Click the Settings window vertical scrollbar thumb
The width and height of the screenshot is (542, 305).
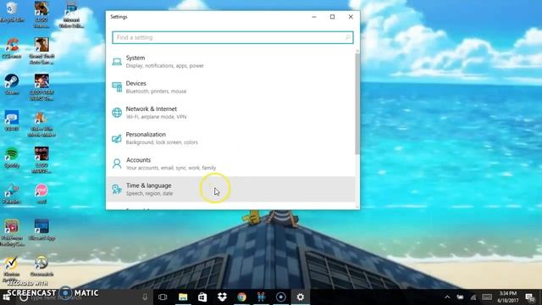click(357, 103)
